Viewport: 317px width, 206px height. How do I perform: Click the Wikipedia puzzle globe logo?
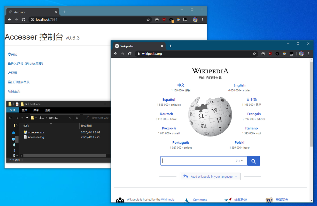(210, 117)
